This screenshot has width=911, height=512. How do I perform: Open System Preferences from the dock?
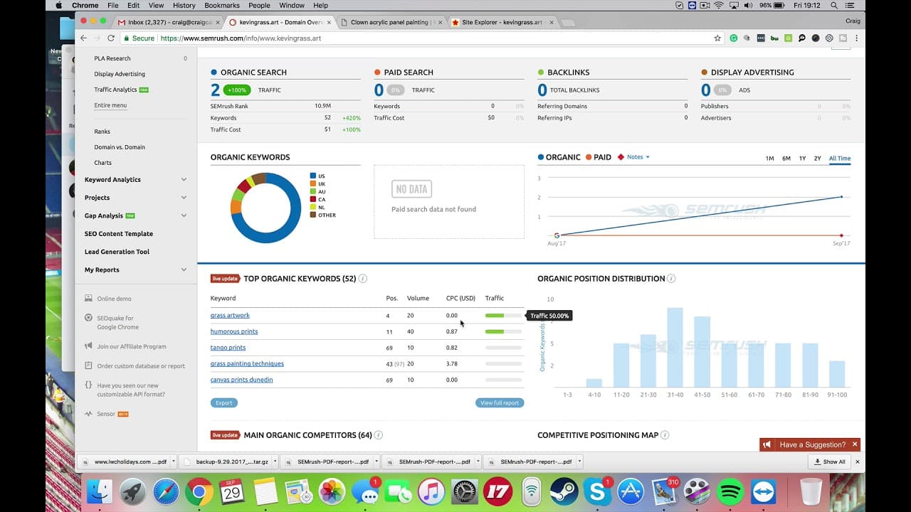pyautogui.click(x=465, y=492)
